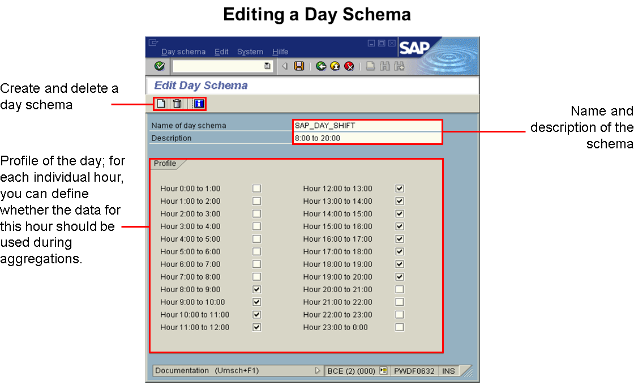The width and height of the screenshot is (634, 385).
Task: Click the yellow Exit arrow icon
Action: coord(335,66)
